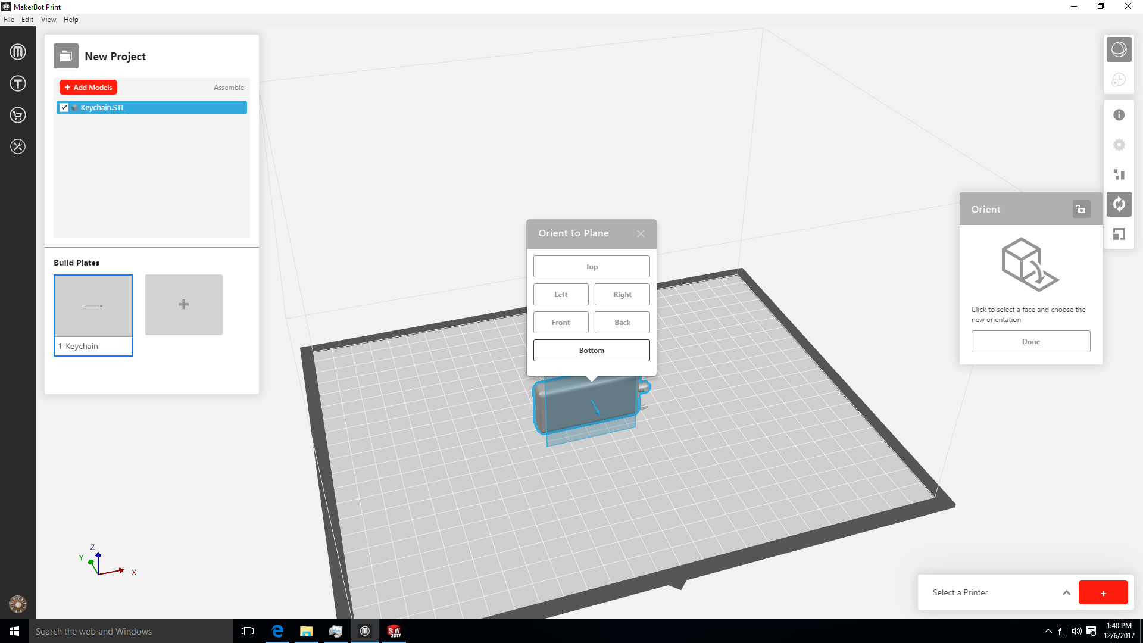Select the 1-Keychain build plate thumbnail
Image resolution: width=1143 pixels, height=643 pixels.
coord(93,306)
